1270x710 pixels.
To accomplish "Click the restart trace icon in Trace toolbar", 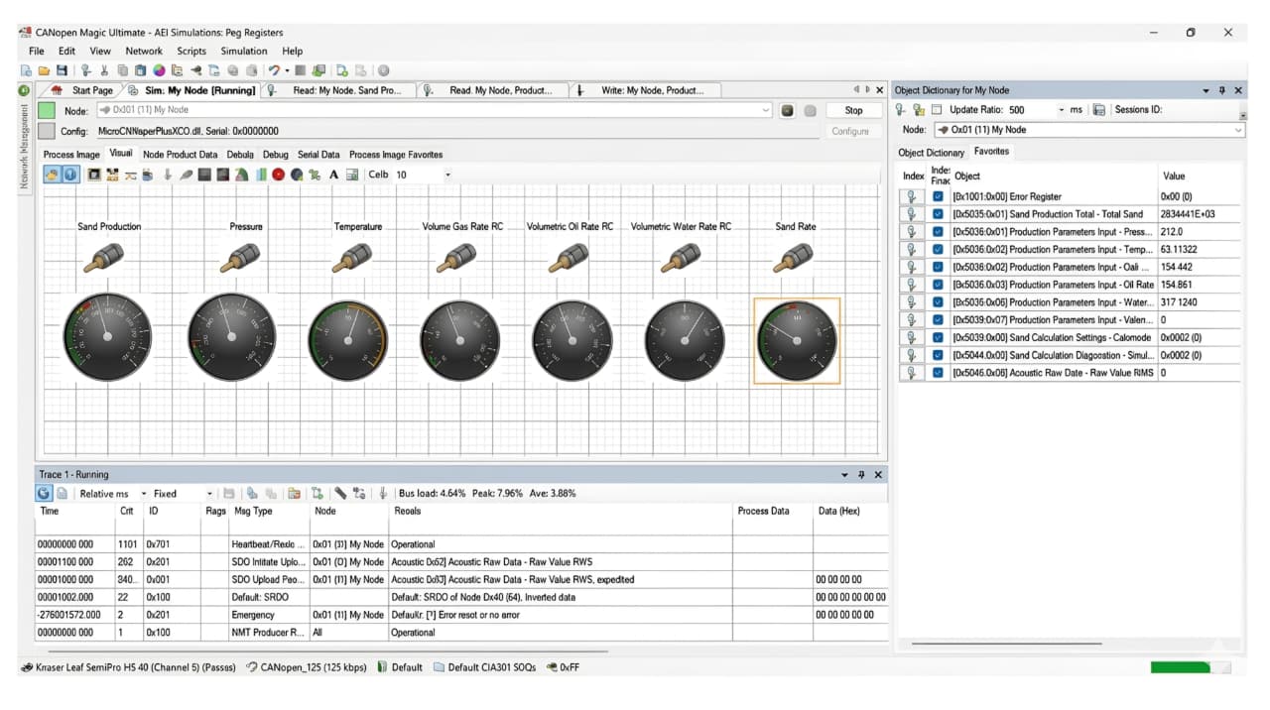I will tap(44, 493).
